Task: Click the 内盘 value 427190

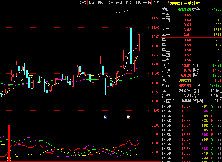Action: click(x=215, y=85)
